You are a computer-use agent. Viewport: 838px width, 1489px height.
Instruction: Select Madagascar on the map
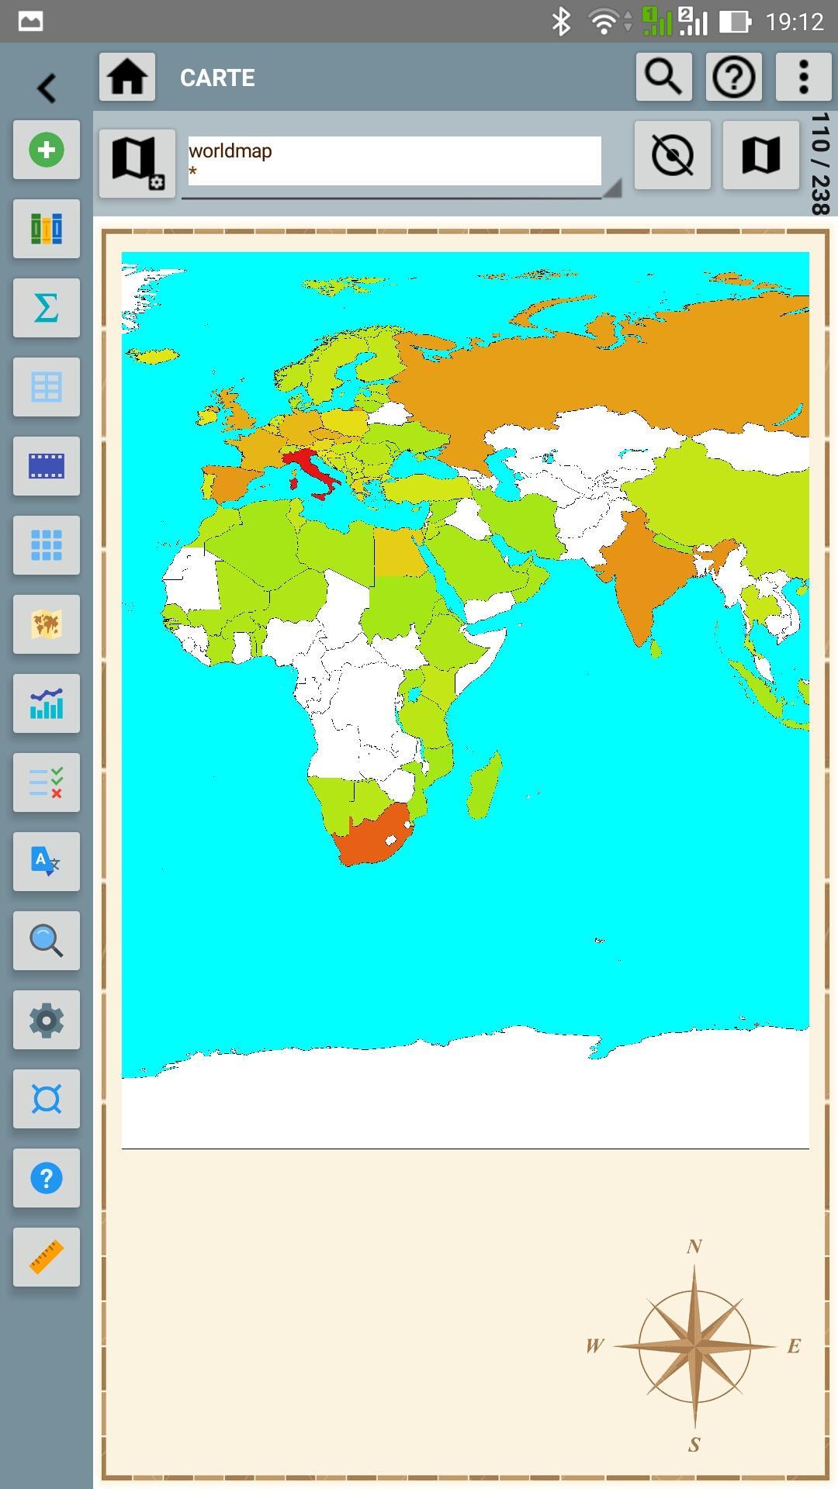click(x=484, y=785)
